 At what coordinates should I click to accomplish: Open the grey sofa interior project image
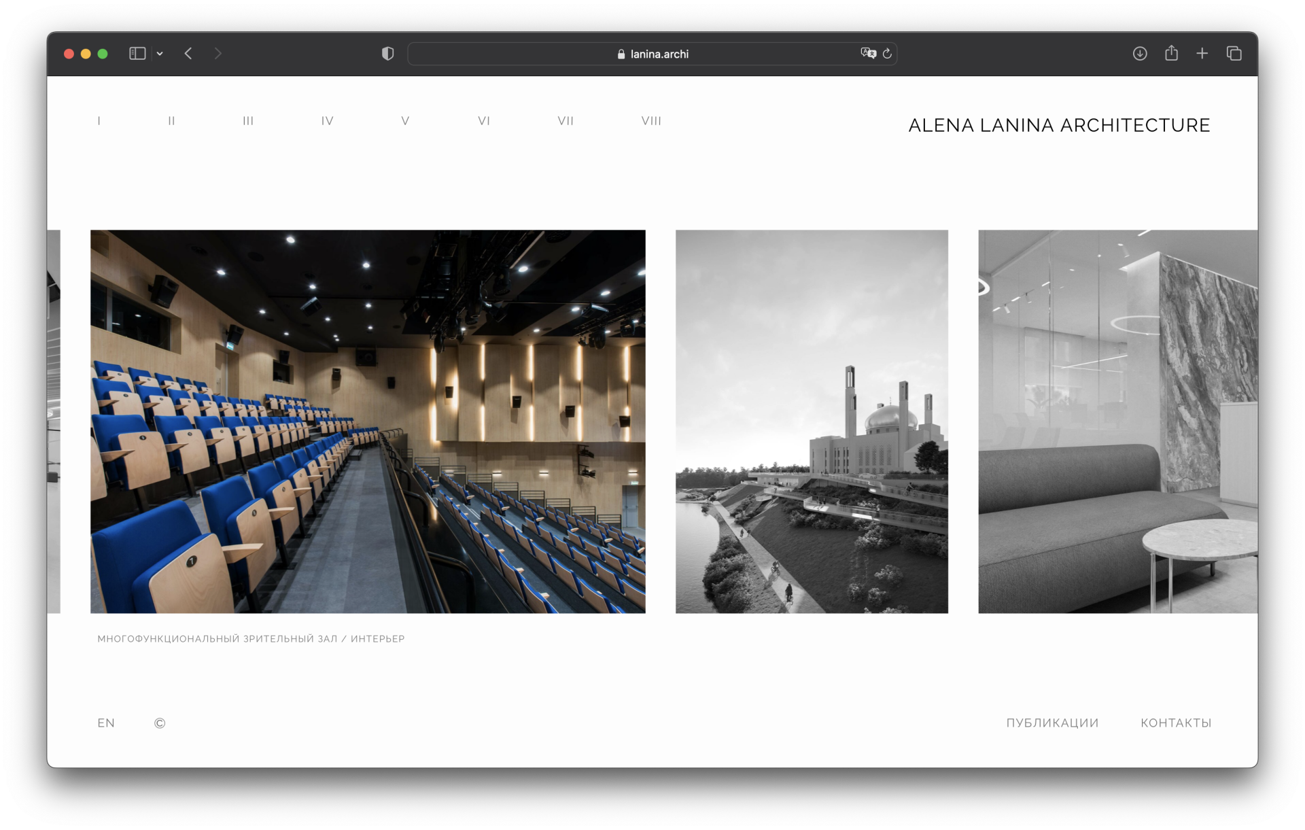tap(1118, 421)
